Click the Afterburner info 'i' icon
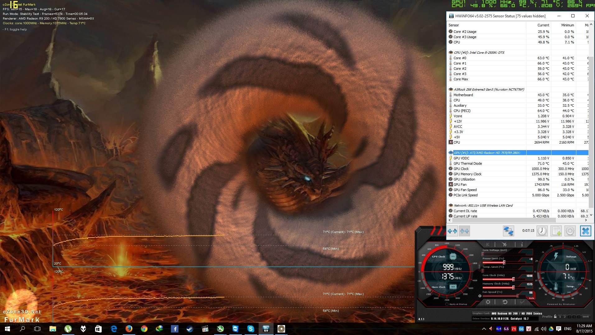 [x=522, y=244]
